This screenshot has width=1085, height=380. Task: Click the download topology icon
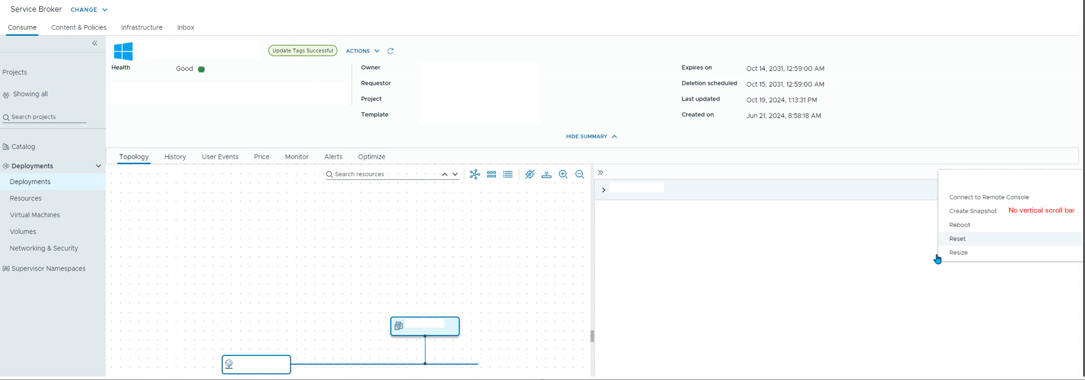click(546, 174)
